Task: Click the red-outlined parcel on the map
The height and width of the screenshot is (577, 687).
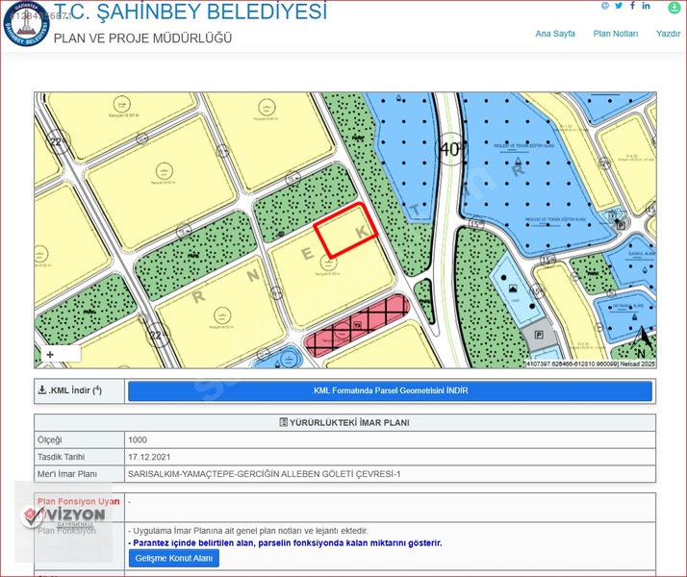Action: click(x=345, y=230)
